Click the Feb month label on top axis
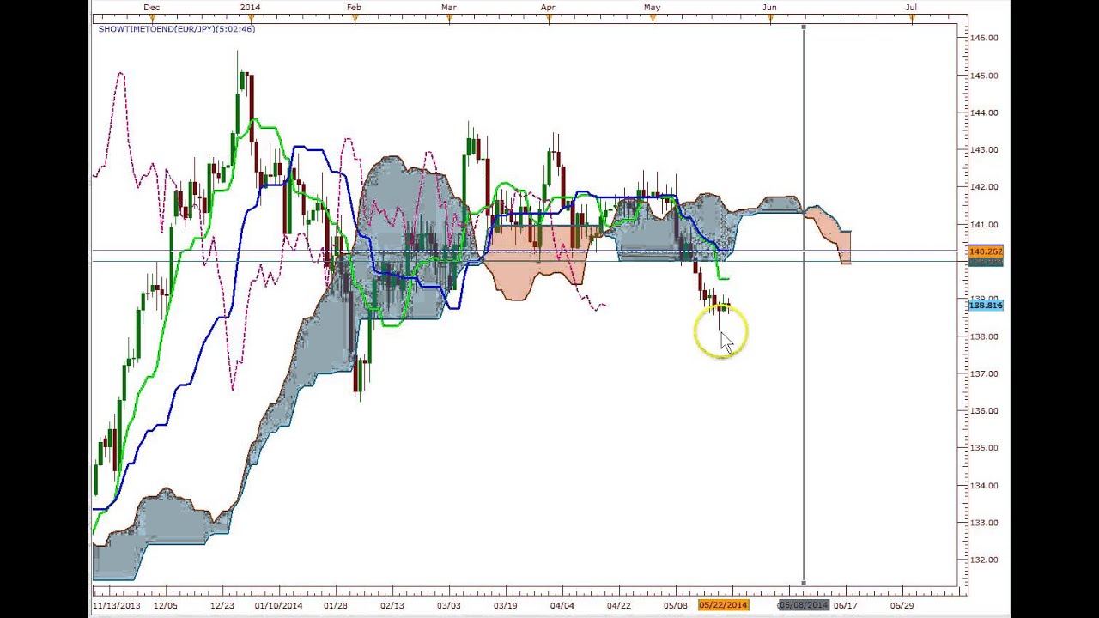This screenshot has height=618, width=1099. [x=354, y=7]
